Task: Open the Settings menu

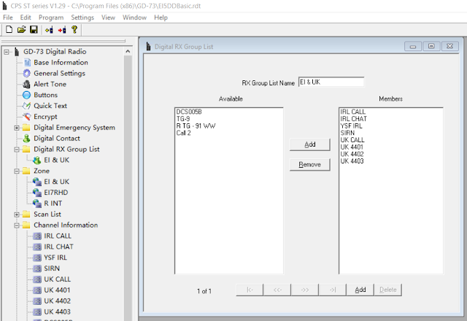Action: click(x=82, y=18)
